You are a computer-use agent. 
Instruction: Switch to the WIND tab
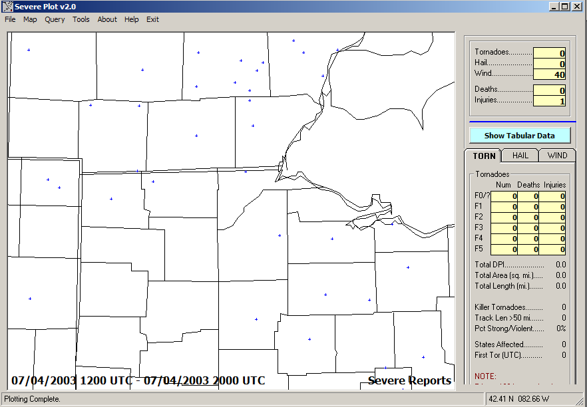pos(557,156)
